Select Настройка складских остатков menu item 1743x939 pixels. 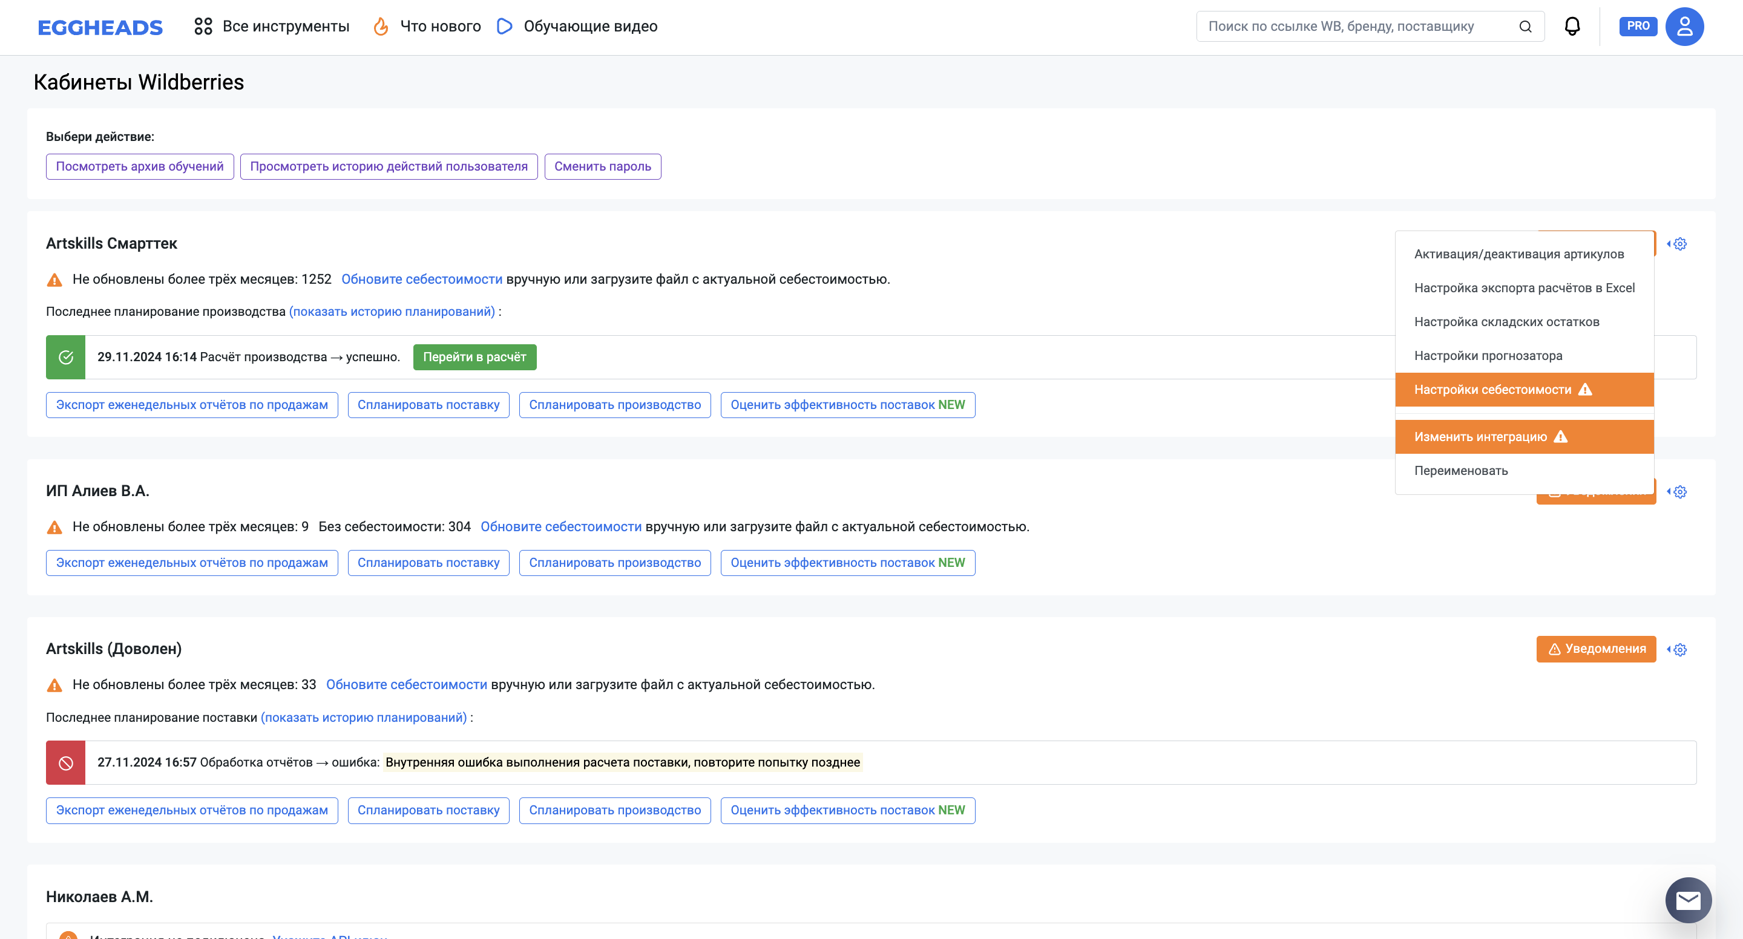[1525, 322]
